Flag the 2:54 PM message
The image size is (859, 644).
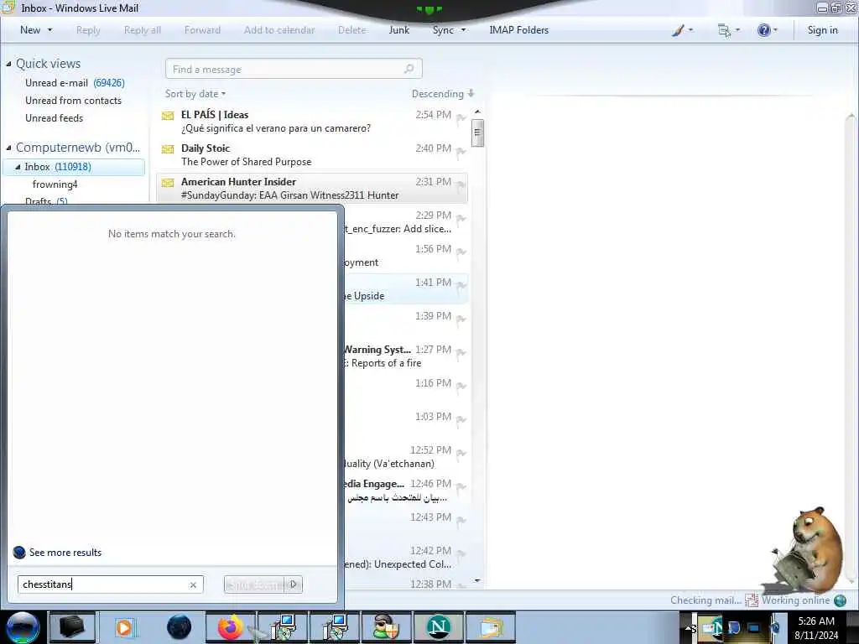[x=461, y=117]
